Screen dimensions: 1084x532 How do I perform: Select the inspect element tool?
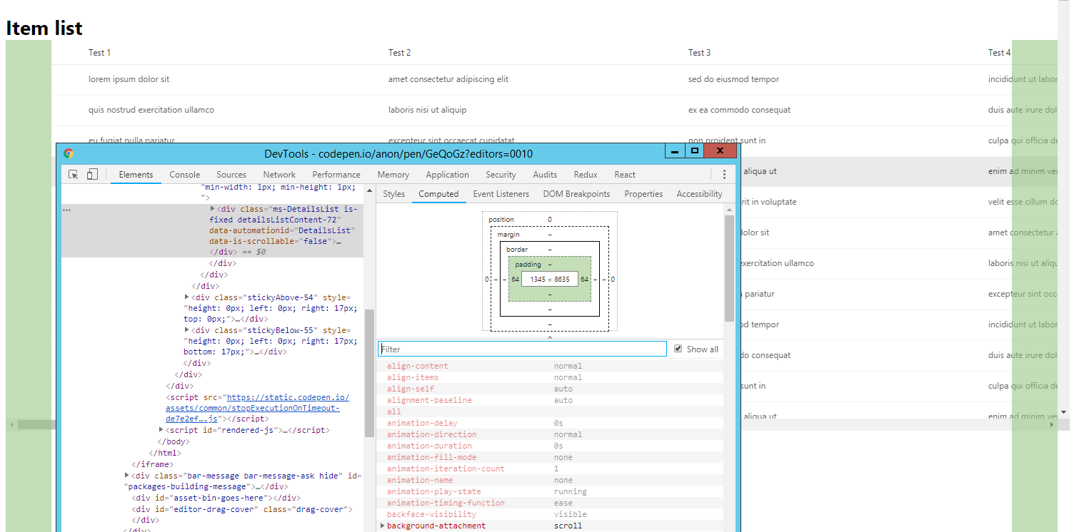[x=72, y=174]
